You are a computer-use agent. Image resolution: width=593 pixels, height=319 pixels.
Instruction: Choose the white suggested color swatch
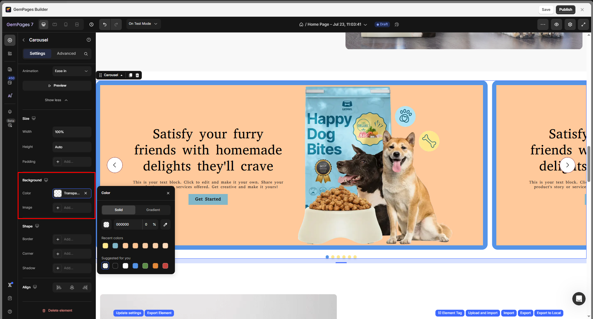[x=125, y=266]
